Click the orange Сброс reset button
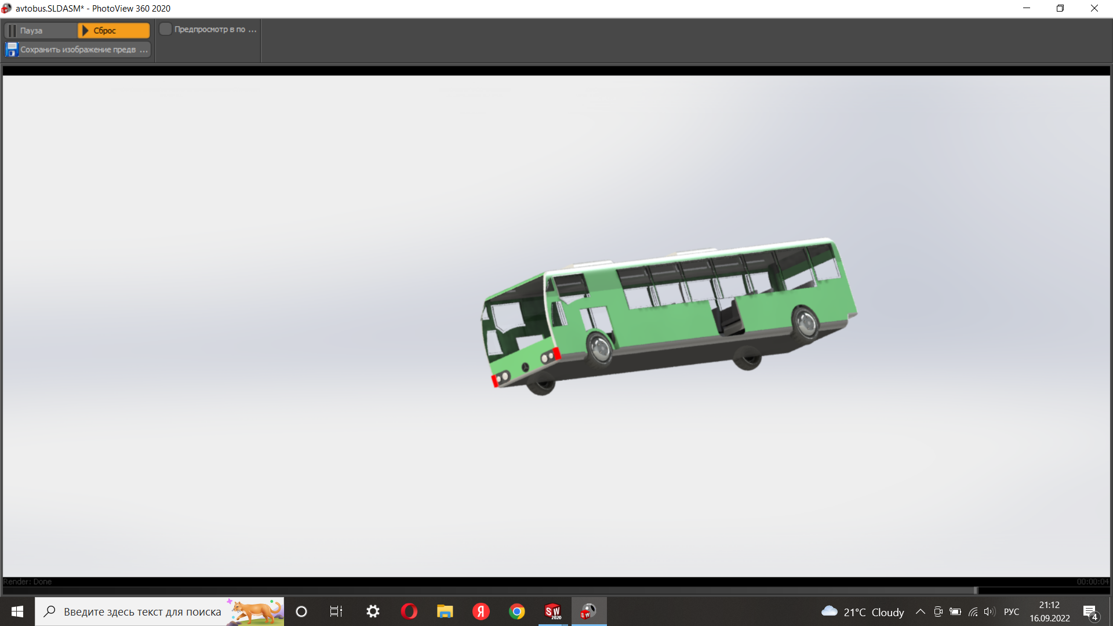 coord(114,31)
